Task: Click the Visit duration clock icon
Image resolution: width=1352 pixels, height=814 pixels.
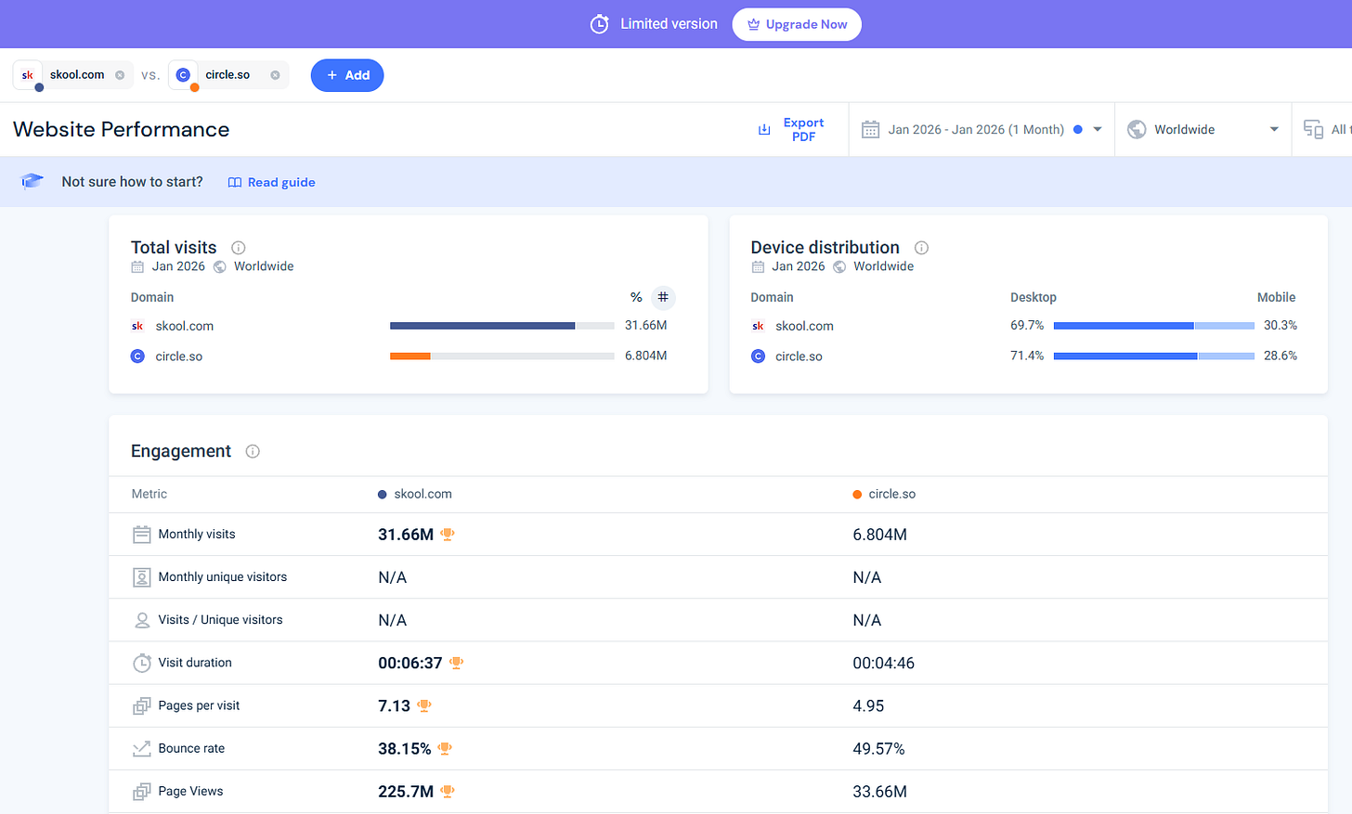Action: point(141,663)
